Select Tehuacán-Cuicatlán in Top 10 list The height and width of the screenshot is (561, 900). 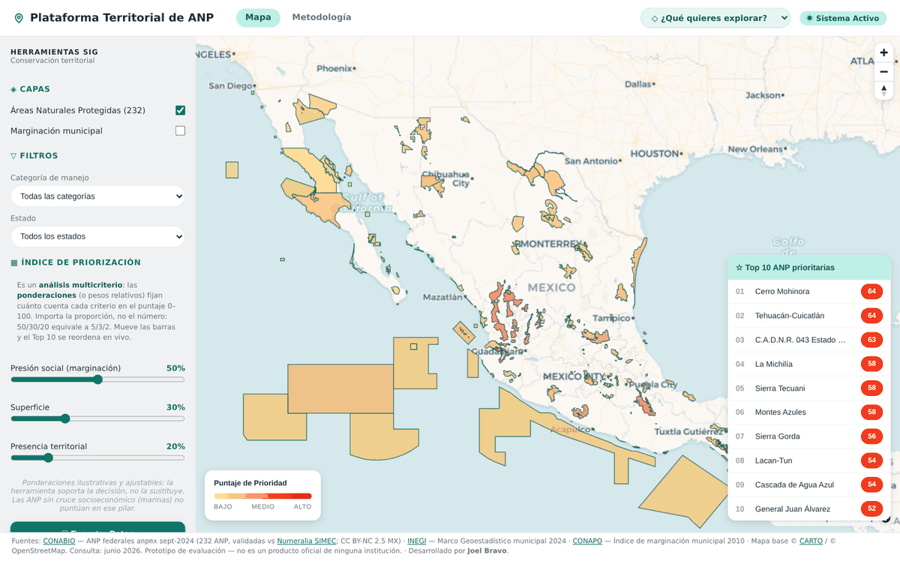[809, 316]
